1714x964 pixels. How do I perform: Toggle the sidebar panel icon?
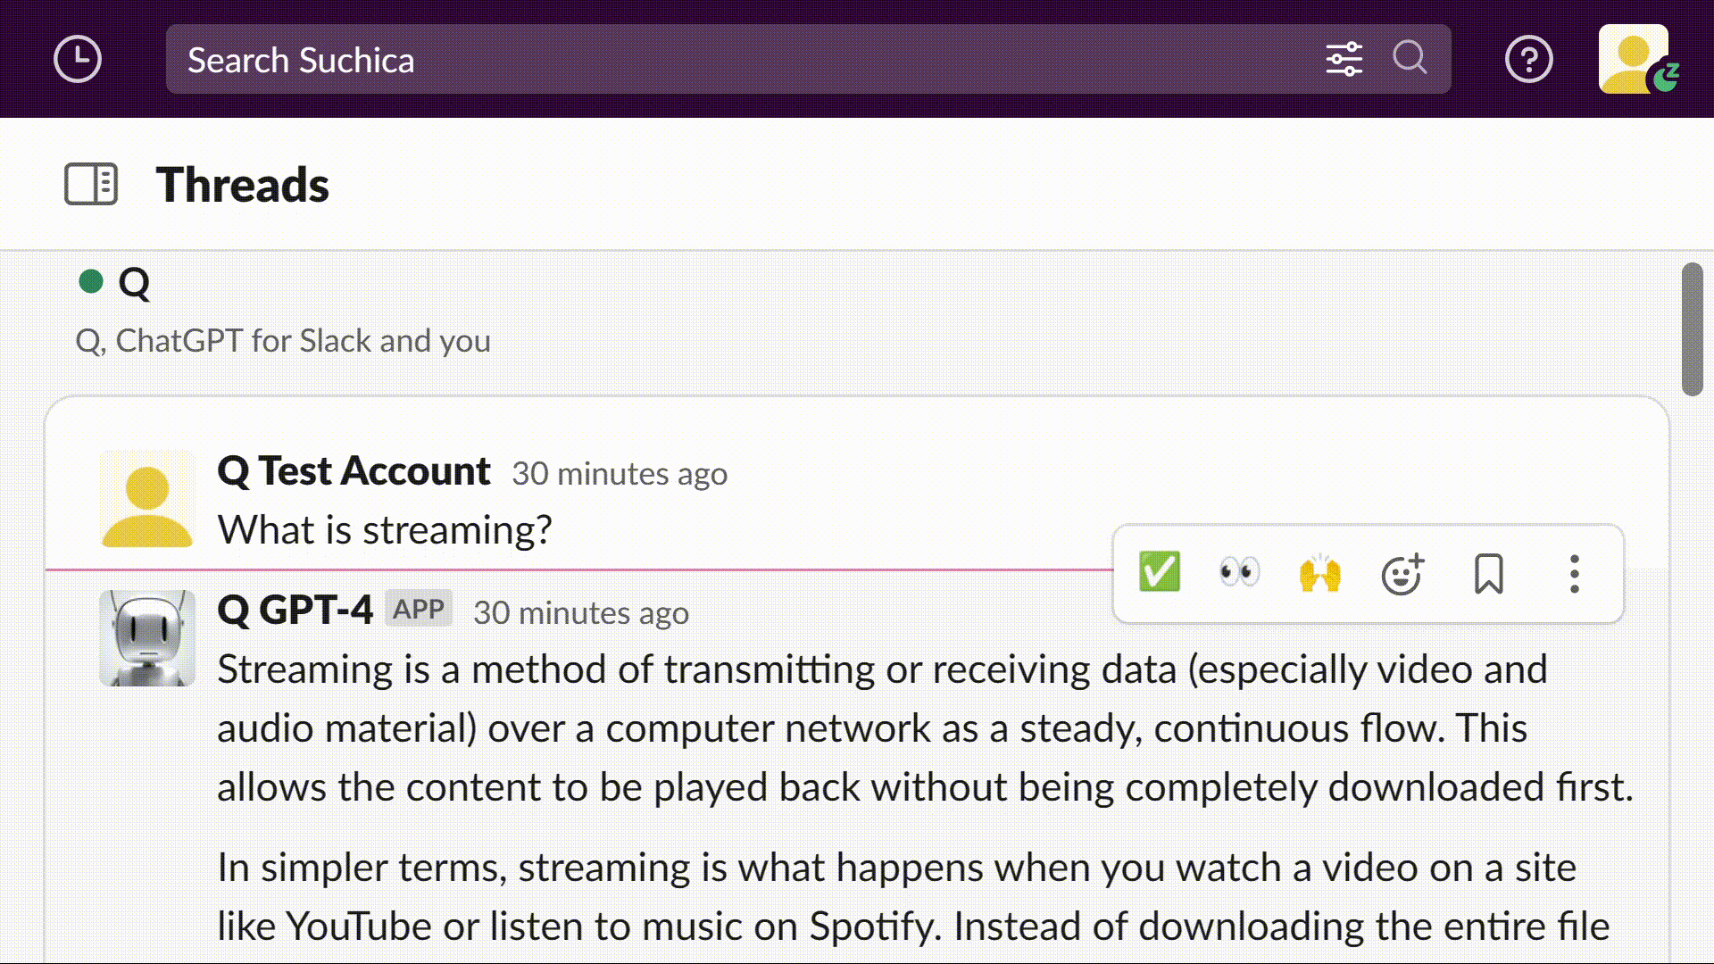[91, 184]
